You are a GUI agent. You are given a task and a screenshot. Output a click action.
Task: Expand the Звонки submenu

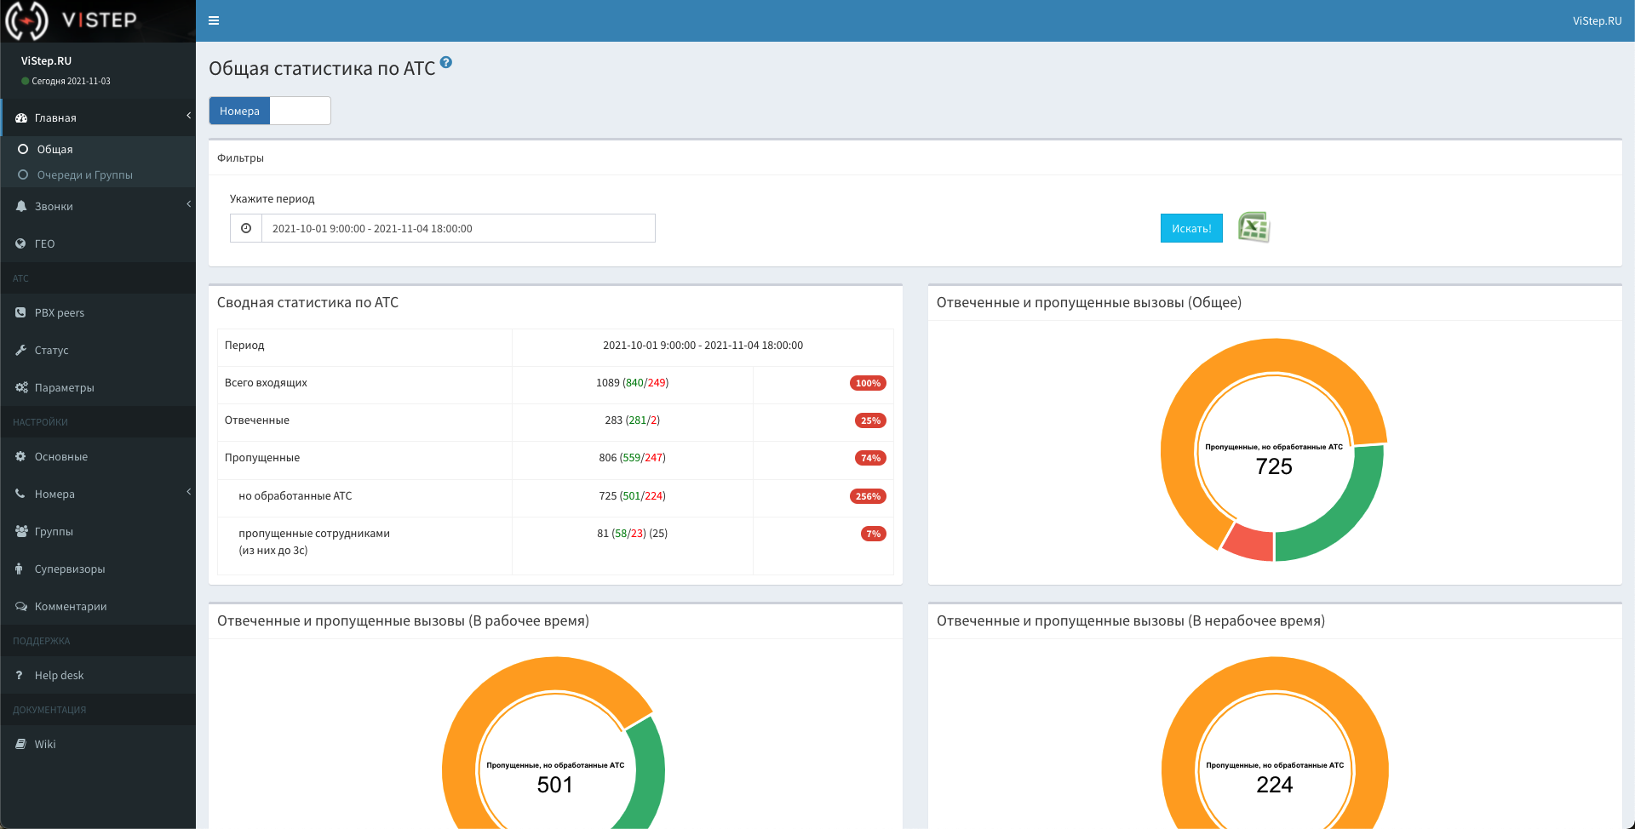pos(98,206)
